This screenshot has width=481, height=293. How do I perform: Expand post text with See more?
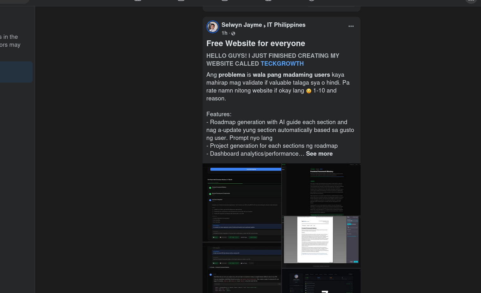click(319, 154)
